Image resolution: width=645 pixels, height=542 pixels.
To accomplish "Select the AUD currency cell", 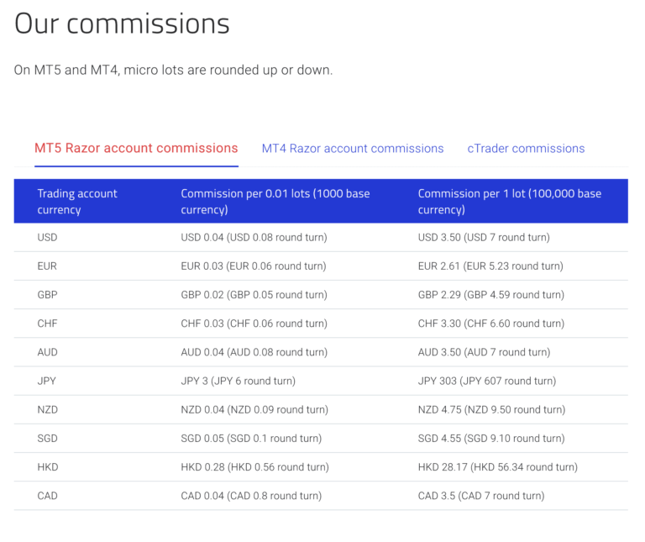I will [47, 352].
